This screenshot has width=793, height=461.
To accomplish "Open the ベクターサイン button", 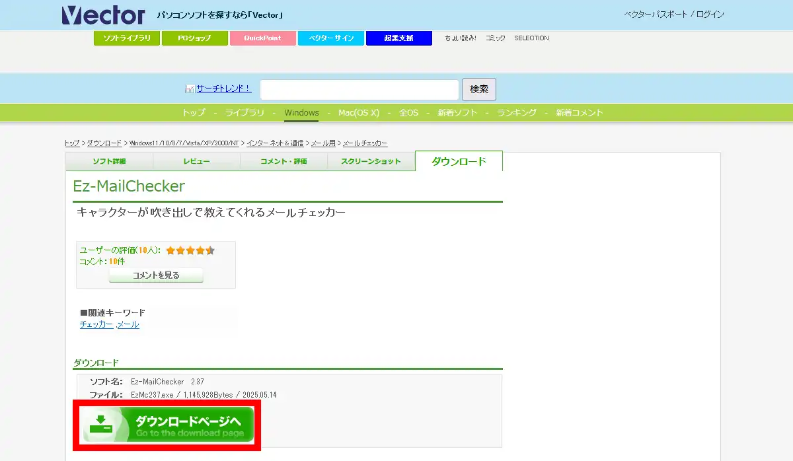I will coord(331,38).
